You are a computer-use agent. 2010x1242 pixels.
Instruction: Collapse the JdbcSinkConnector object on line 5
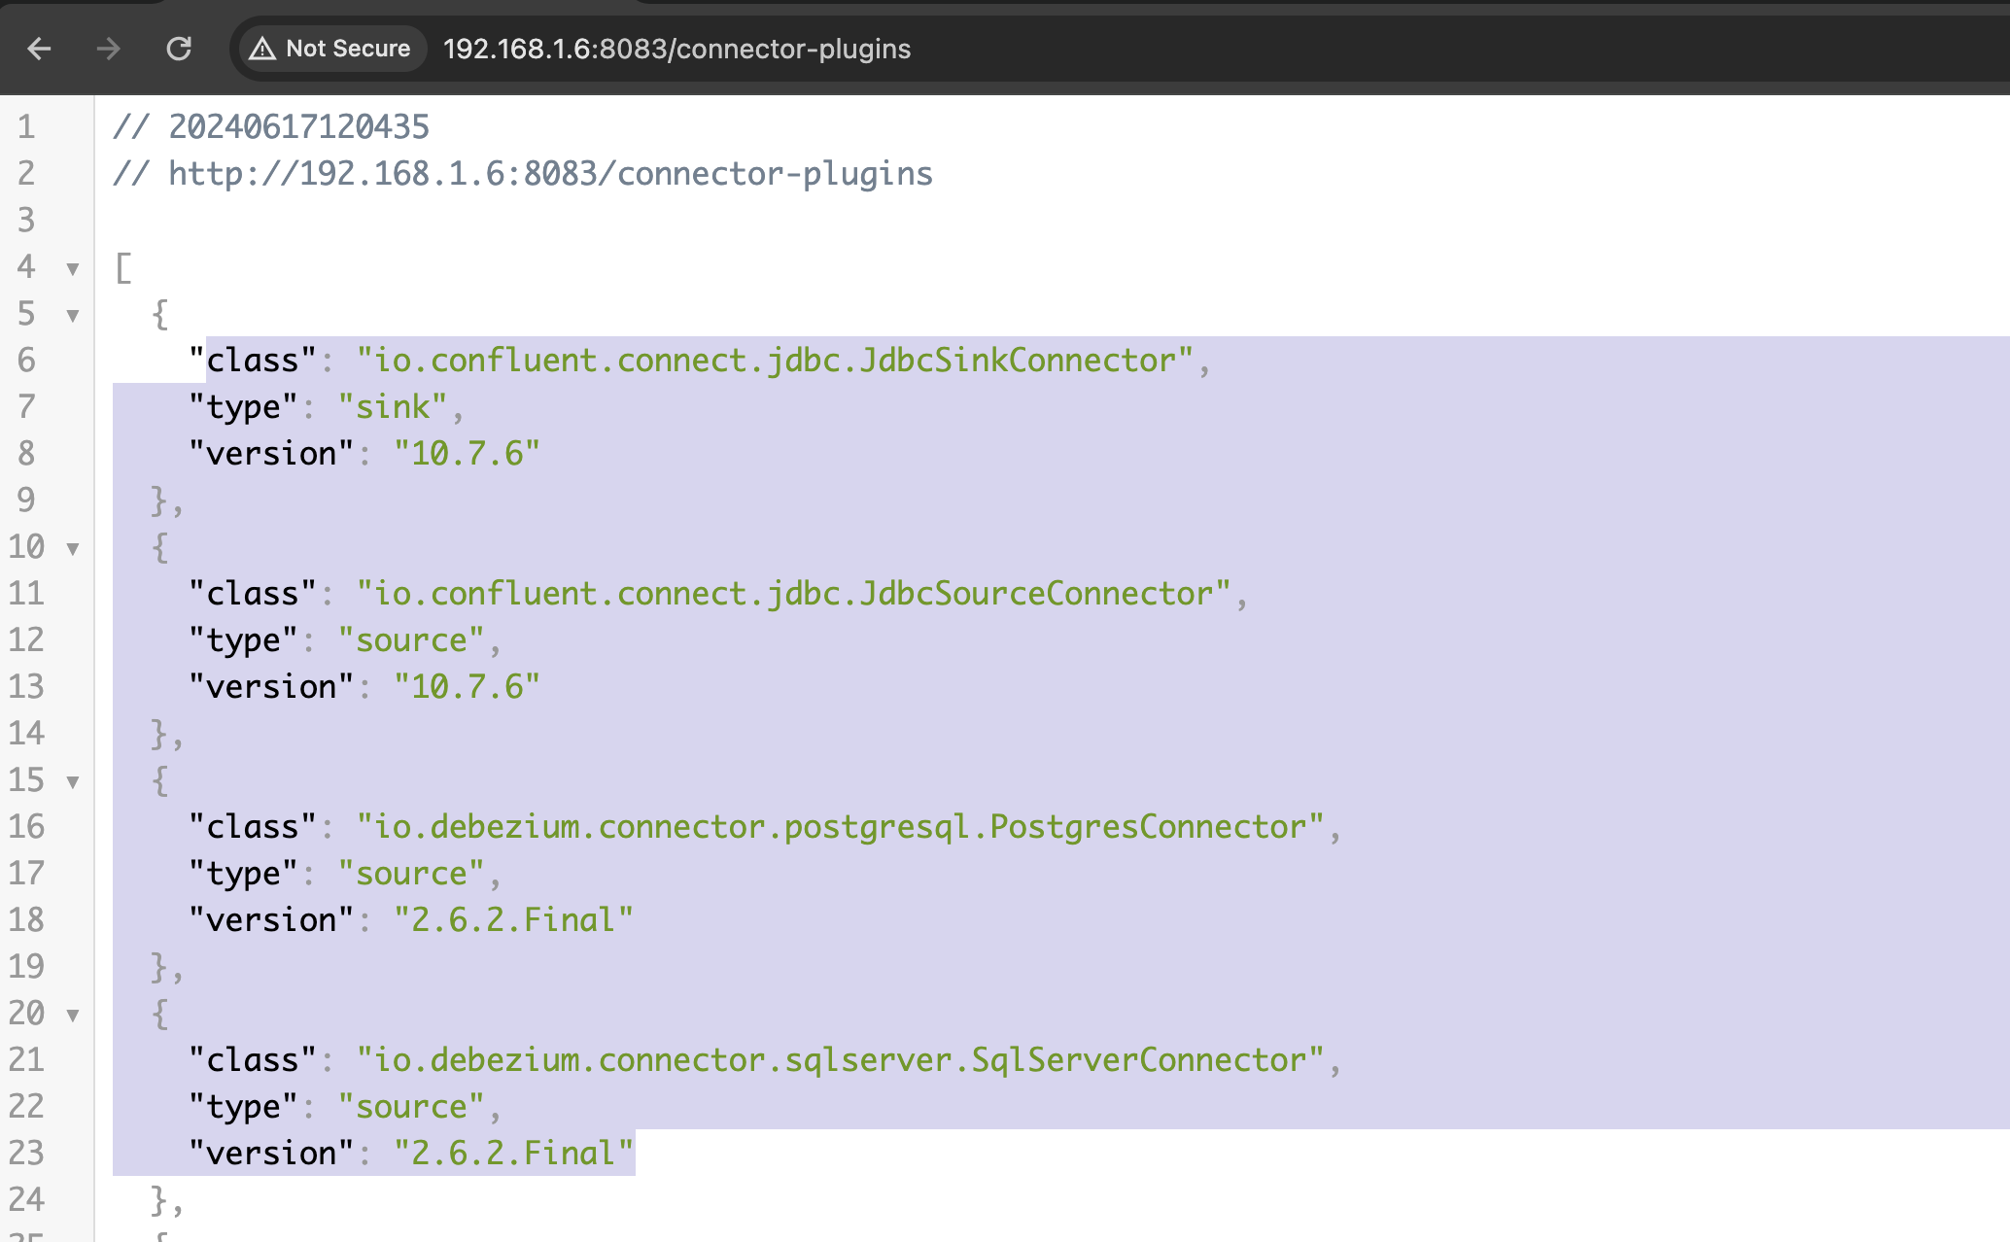click(73, 315)
